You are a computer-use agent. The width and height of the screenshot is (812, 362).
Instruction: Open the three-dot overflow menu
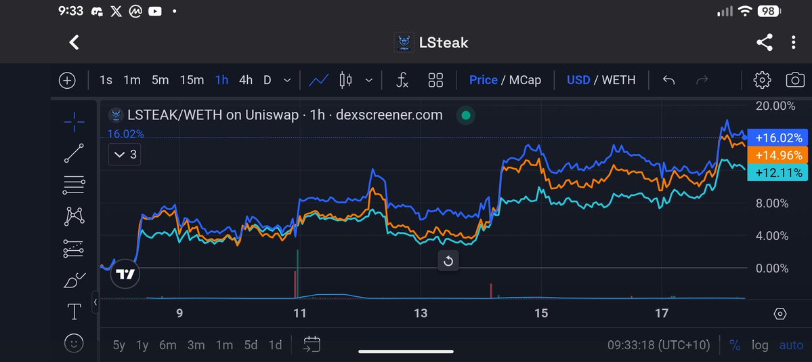click(x=793, y=43)
